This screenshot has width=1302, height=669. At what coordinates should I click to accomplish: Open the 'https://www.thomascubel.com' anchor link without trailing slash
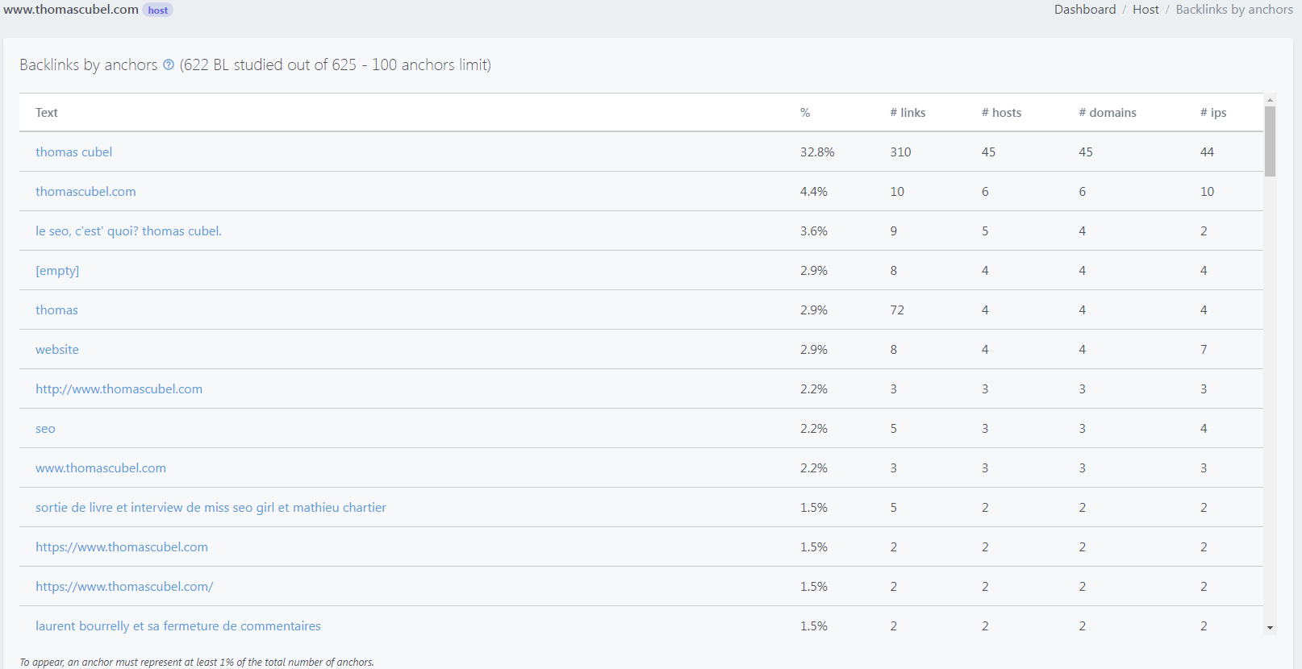(x=122, y=547)
